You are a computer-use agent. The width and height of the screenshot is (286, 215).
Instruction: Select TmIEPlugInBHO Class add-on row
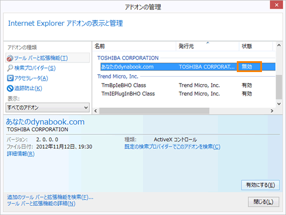tap(188, 94)
